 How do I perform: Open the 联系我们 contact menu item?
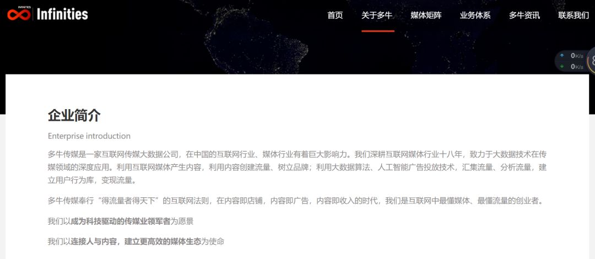(x=574, y=15)
